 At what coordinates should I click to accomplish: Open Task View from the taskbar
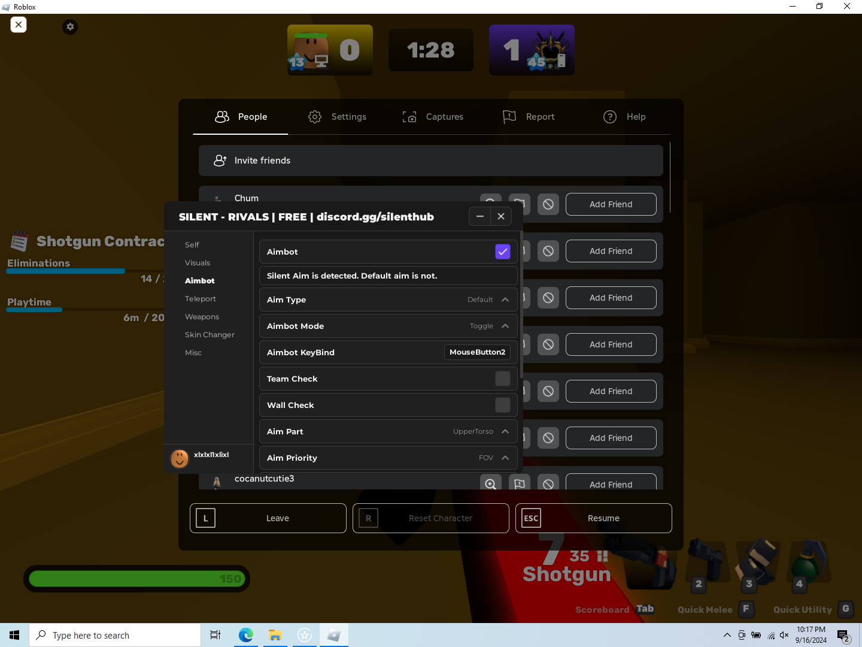coord(215,635)
